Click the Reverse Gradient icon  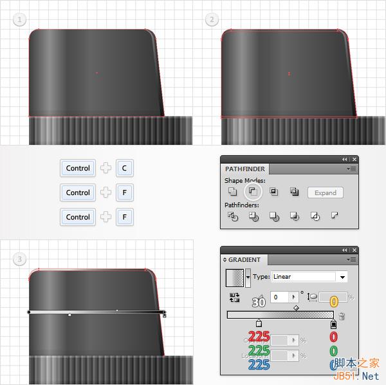click(234, 297)
